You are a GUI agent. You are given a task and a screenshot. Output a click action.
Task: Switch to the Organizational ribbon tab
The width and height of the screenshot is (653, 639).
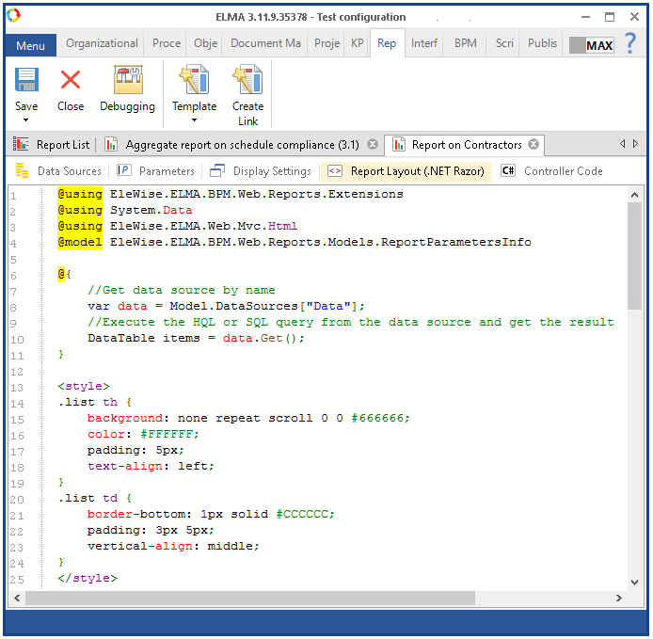coord(102,43)
